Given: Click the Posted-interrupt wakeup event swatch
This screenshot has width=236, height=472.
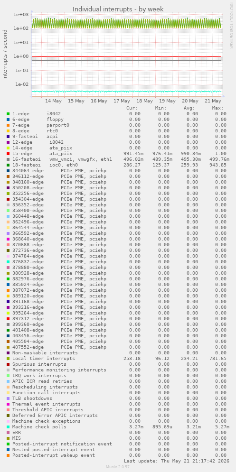Looking at the screenshot, I should (8, 455).
